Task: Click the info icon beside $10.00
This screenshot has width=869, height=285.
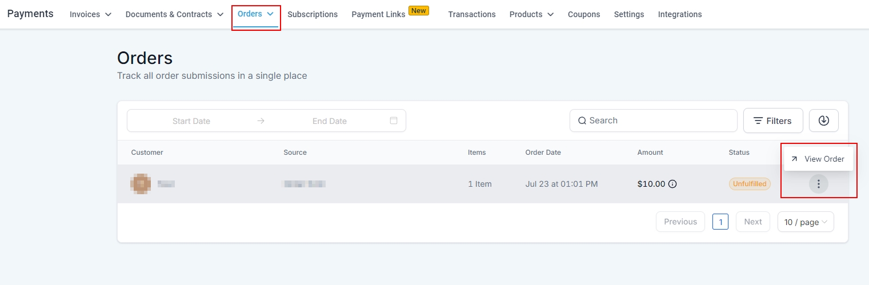Action: [672, 184]
